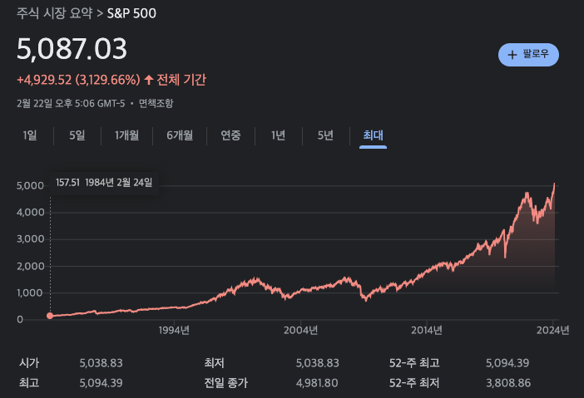Click the 2월 22일 오후 5:06 GMT-5 timestamp
The height and width of the screenshot is (398, 584).
(71, 103)
